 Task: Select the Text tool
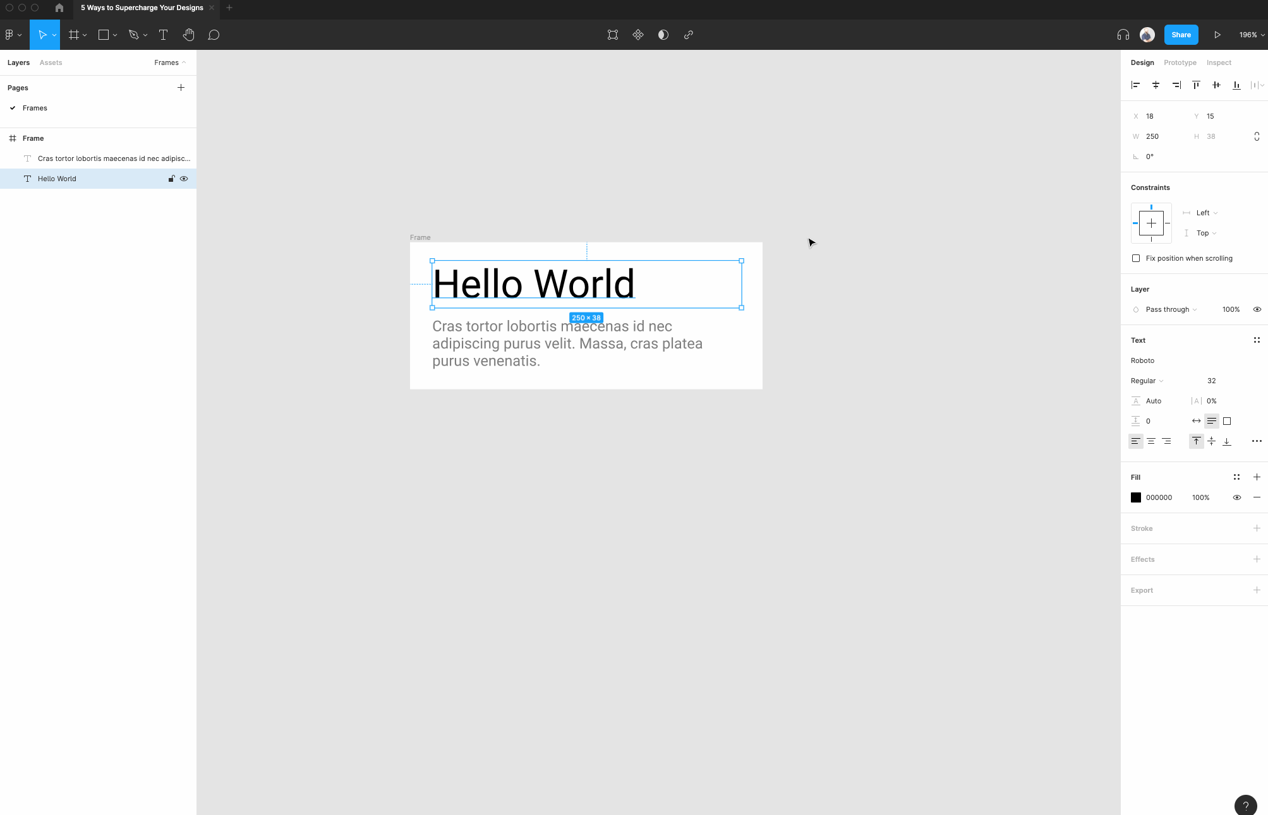tap(163, 35)
